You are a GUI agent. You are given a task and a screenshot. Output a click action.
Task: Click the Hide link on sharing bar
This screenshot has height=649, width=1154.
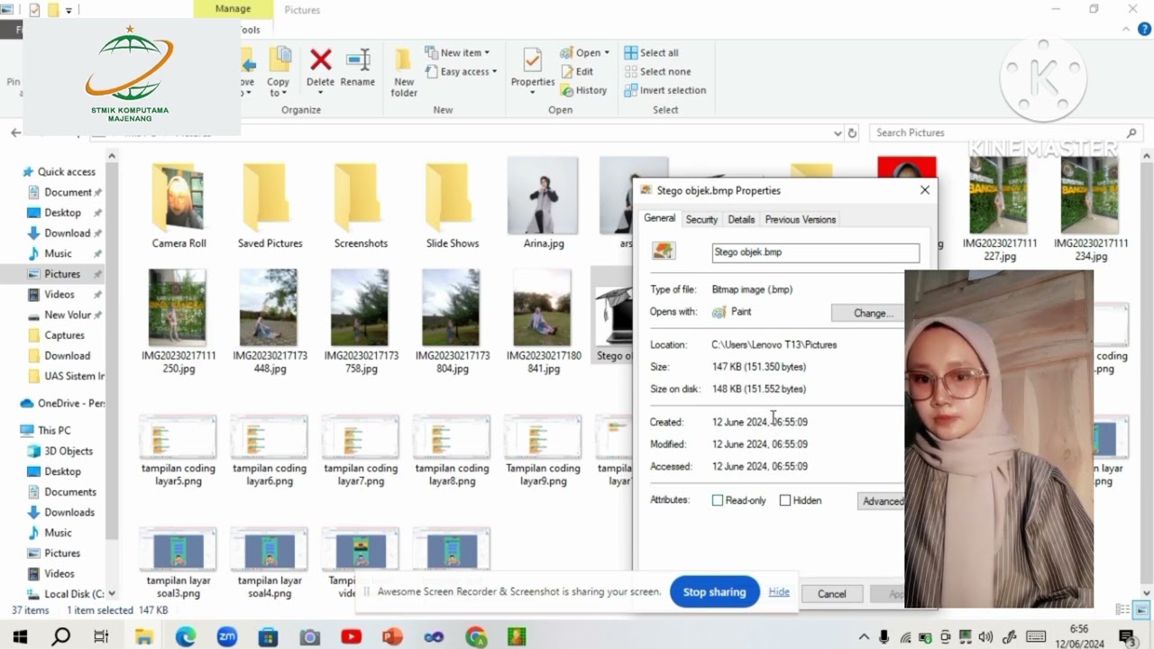point(779,592)
